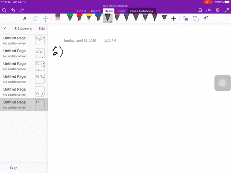This screenshot has width=231, height=173.
Task: Switch to the Insert tab
Action: click(x=95, y=11)
